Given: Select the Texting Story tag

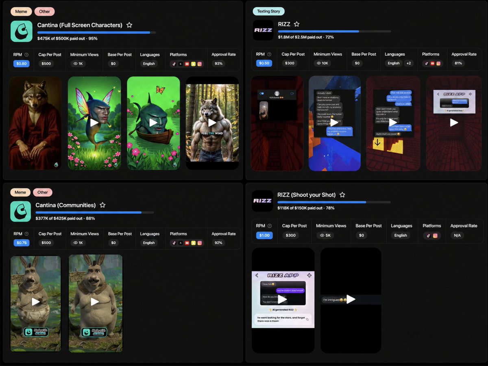Looking at the screenshot, I should tap(269, 11).
